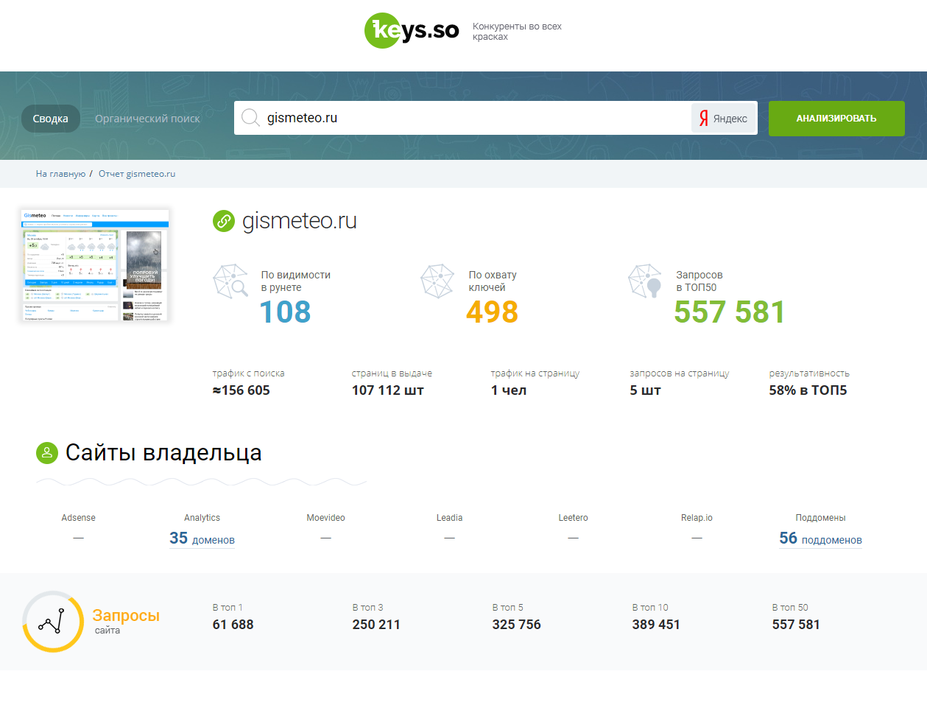
Task: Click В топ 50 value 557 581
Action: (796, 625)
